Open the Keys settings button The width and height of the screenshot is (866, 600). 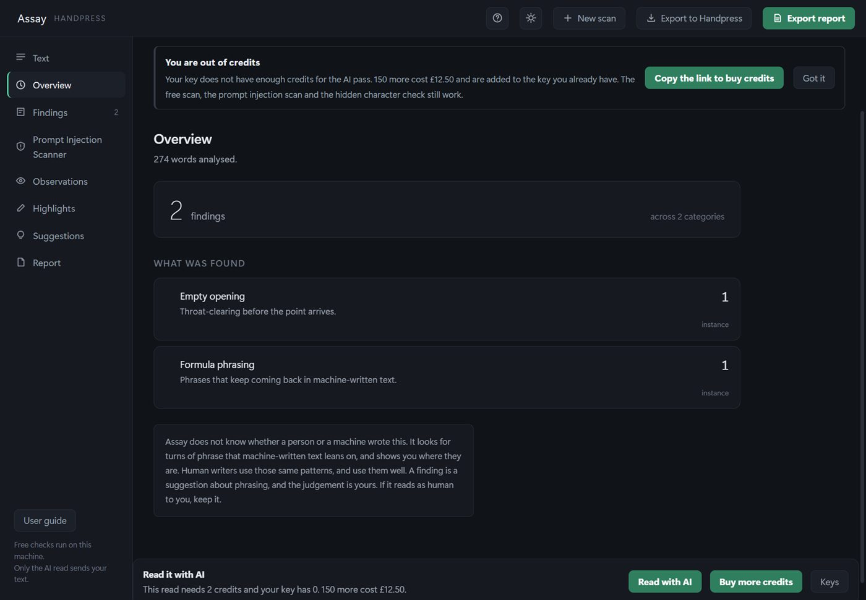click(x=829, y=581)
